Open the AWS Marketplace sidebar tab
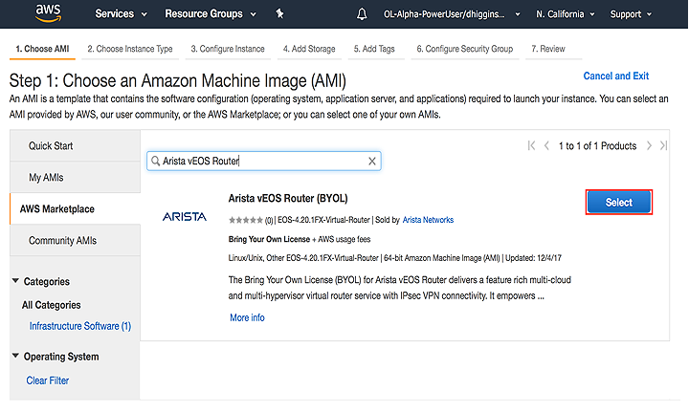This screenshot has width=689, height=413. coord(76,209)
